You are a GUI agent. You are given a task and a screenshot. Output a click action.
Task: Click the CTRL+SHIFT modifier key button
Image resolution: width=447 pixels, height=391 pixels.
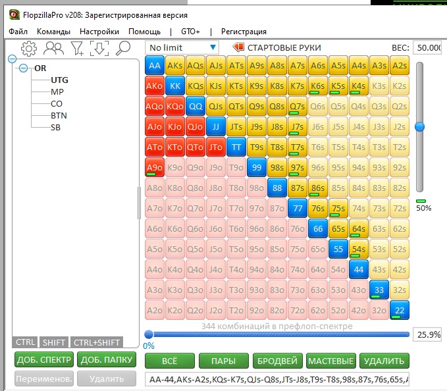(x=97, y=342)
